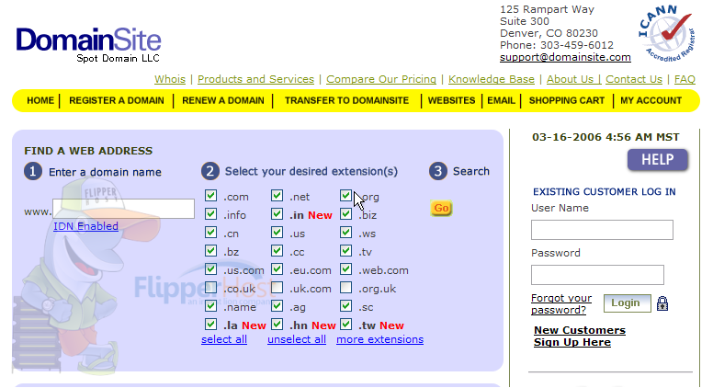Open the HOME menu item
The image size is (713, 388).
point(40,100)
